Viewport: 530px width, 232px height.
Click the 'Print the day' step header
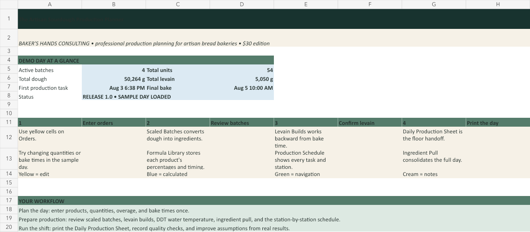(498, 123)
